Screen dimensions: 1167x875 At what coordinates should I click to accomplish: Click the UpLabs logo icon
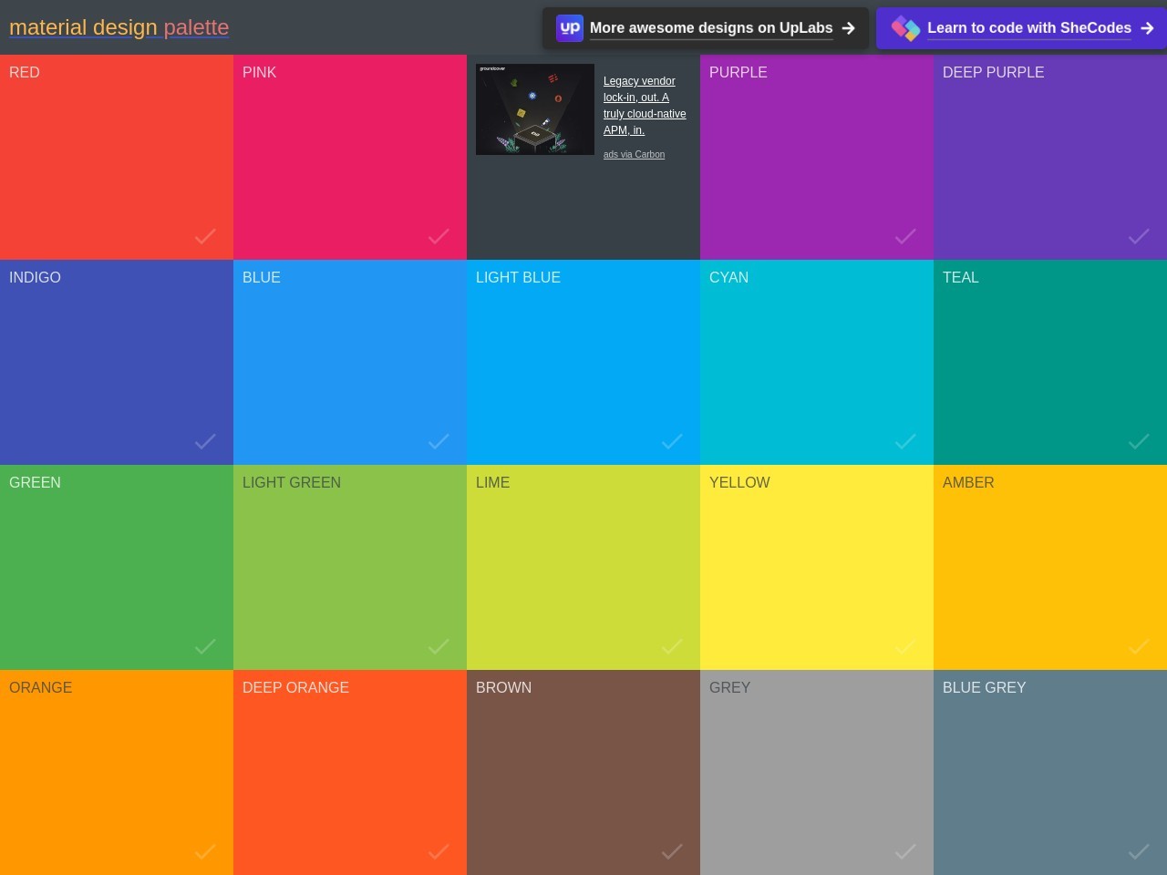[570, 28]
